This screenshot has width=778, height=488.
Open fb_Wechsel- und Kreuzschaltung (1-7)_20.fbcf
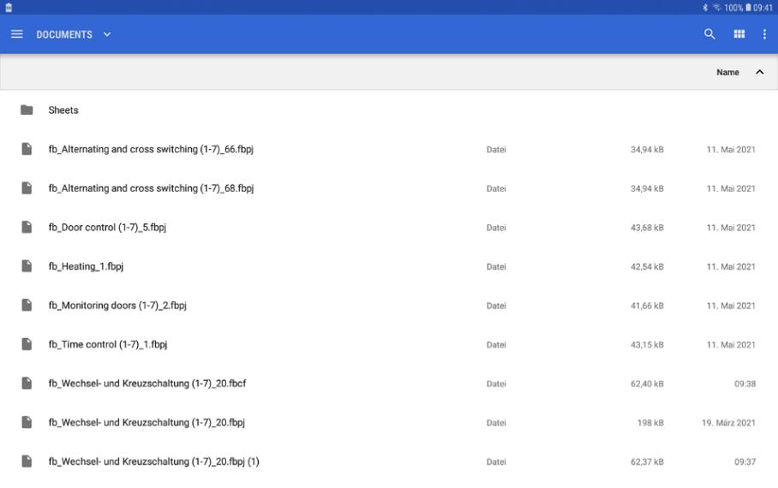[147, 384]
